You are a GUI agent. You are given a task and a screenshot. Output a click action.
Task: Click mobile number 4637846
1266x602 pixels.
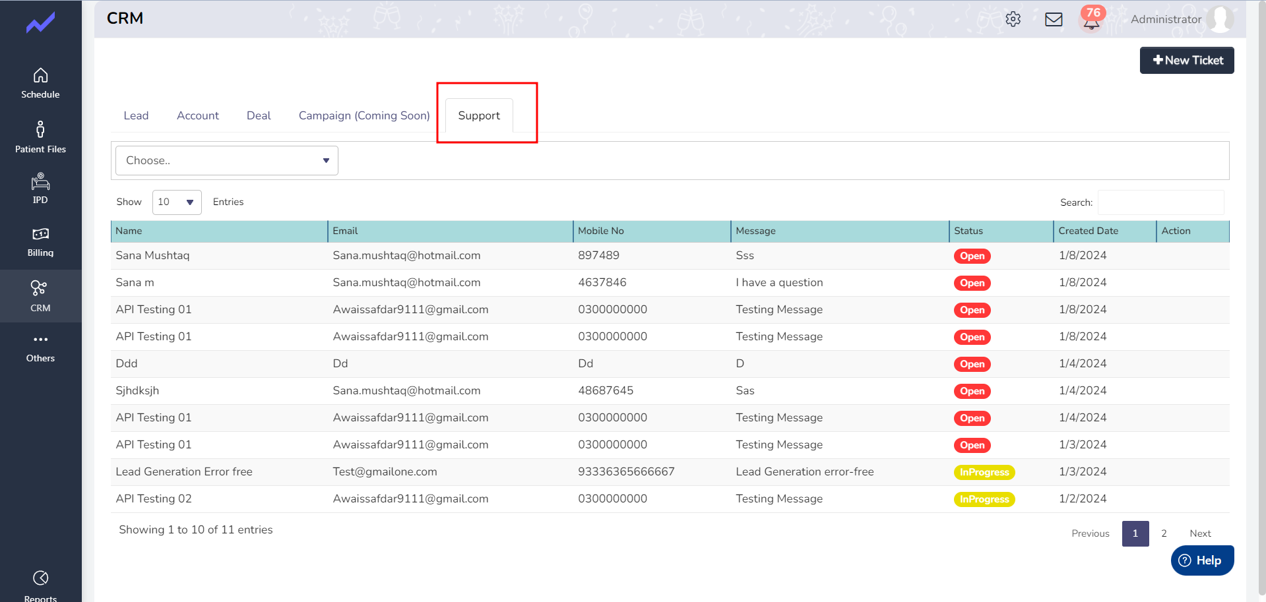[602, 282]
